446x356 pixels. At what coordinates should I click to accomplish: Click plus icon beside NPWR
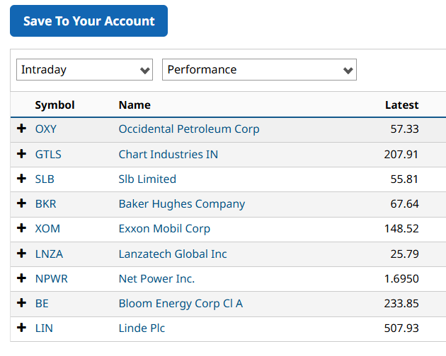pyautogui.click(x=21, y=278)
